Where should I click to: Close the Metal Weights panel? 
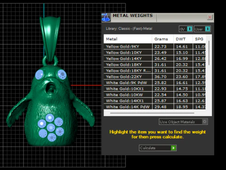click(210, 17)
